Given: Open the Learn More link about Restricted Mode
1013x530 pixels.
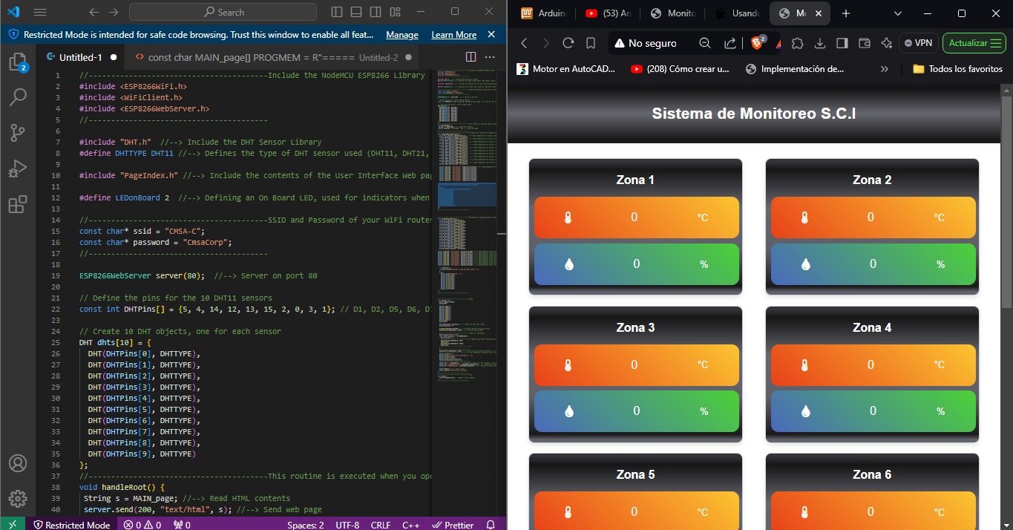Looking at the screenshot, I should click(x=453, y=34).
